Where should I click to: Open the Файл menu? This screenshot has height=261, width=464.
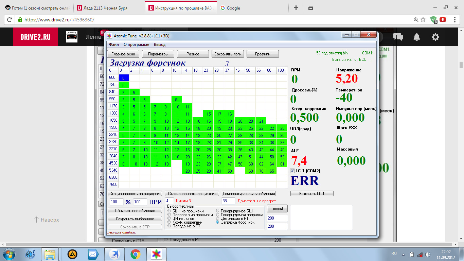(114, 45)
